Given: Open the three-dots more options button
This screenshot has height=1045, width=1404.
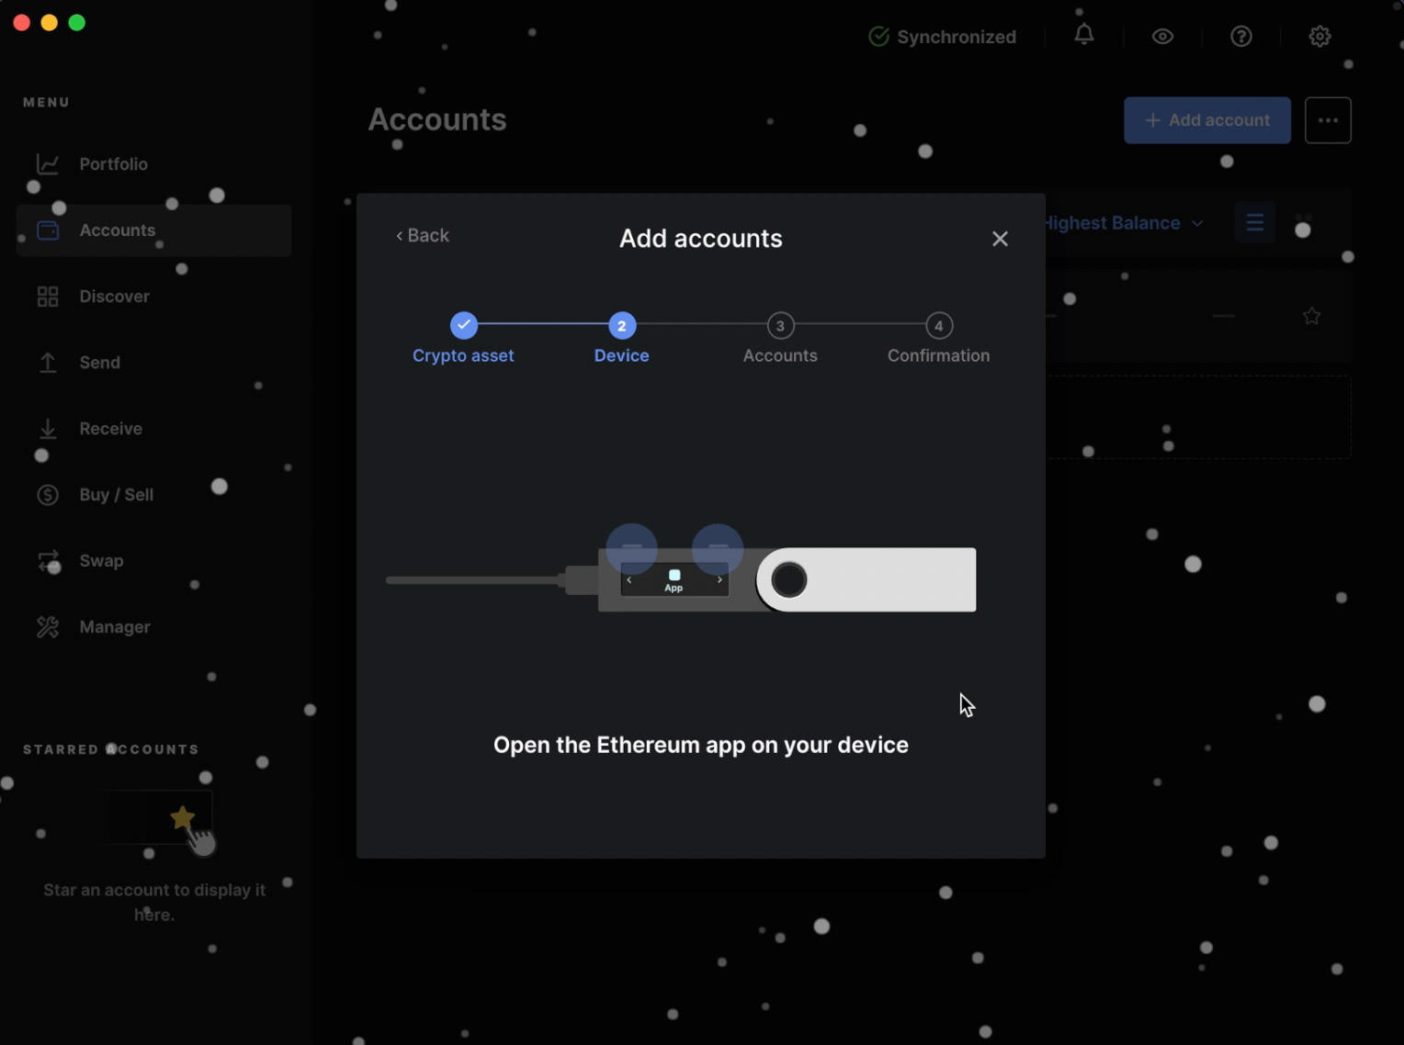Looking at the screenshot, I should (1328, 120).
